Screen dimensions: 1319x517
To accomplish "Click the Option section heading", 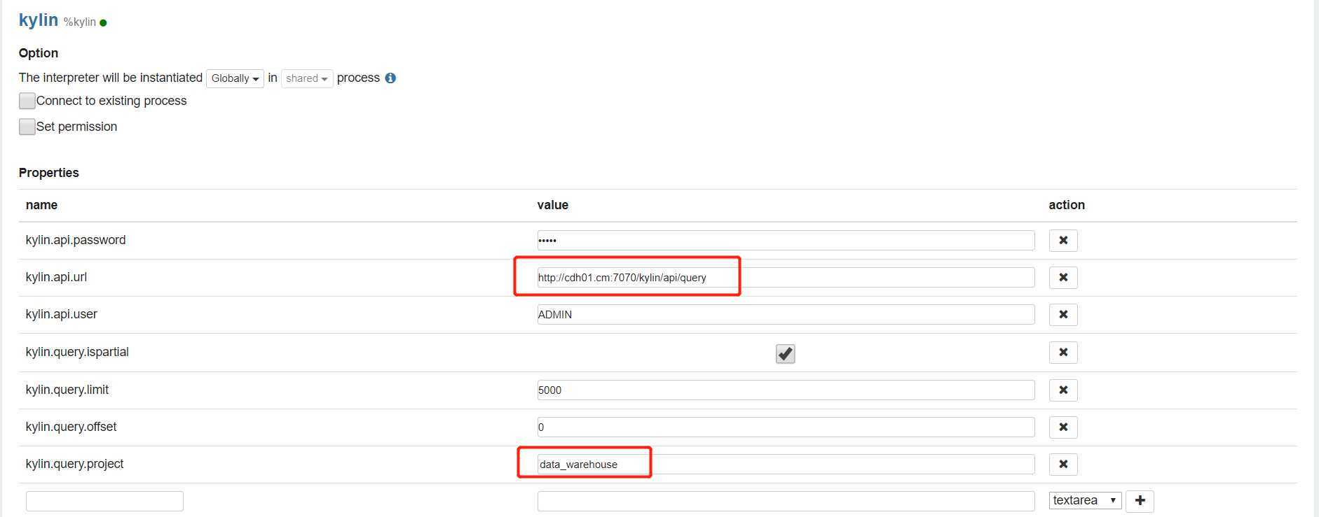I will coord(39,53).
